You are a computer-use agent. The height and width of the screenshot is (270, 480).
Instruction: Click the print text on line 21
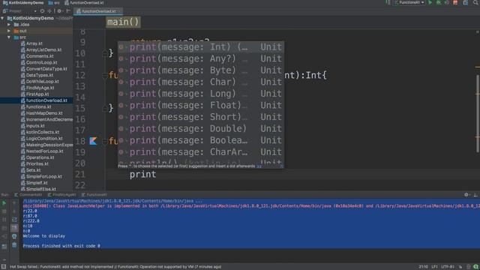pyautogui.click(x=142, y=175)
